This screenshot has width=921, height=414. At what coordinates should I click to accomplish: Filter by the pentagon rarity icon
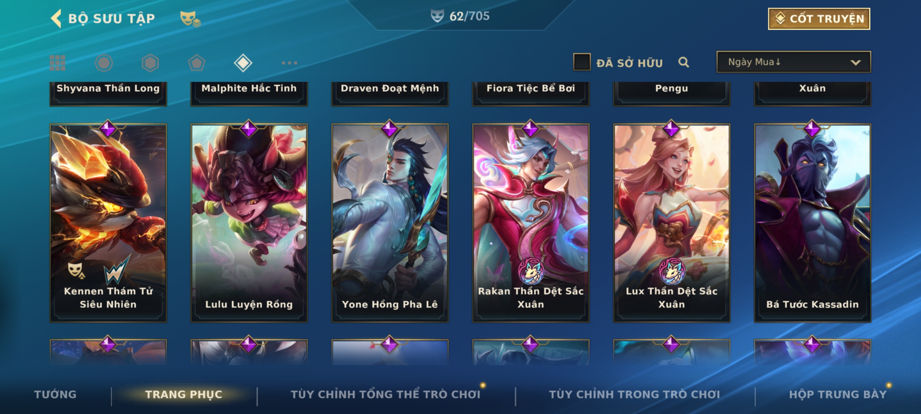click(x=196, y=63)
